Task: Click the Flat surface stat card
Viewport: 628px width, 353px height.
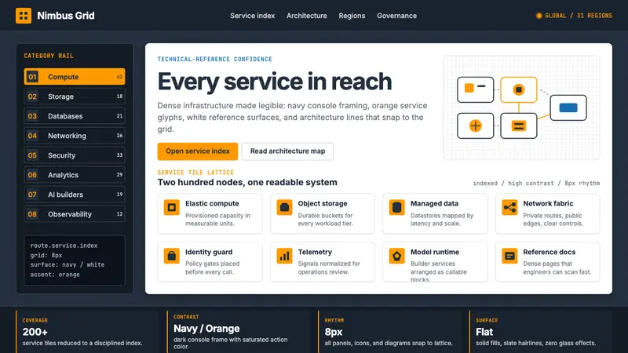Action: tap(541, 332)
